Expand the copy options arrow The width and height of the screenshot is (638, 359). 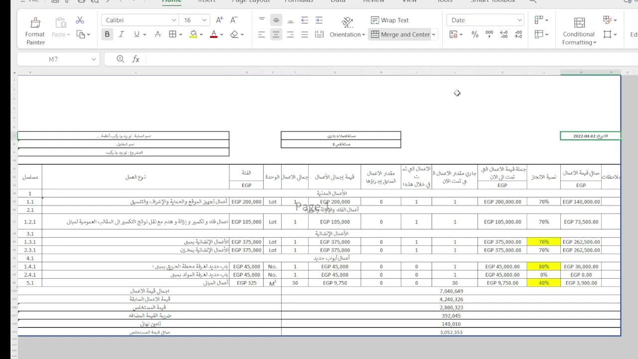[x=88, y=34]
